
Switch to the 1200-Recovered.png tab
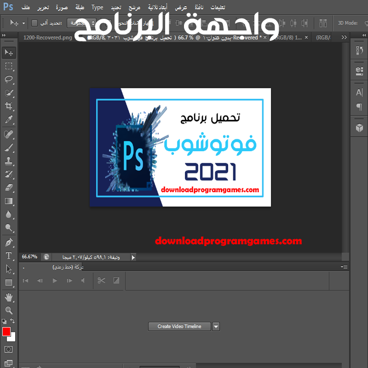[48, 38]
